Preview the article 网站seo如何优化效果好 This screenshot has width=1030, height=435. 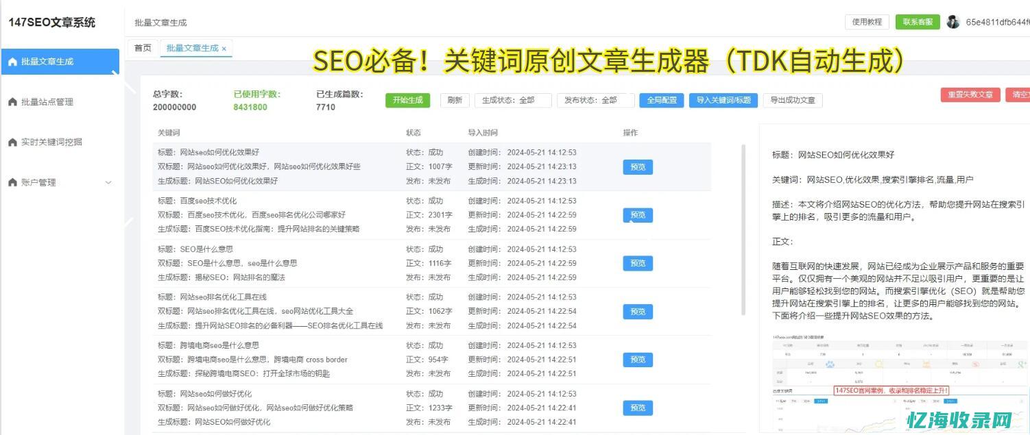point(637,166)
